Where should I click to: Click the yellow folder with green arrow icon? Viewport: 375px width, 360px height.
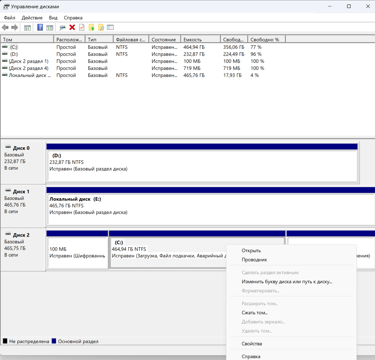[92, 27]
